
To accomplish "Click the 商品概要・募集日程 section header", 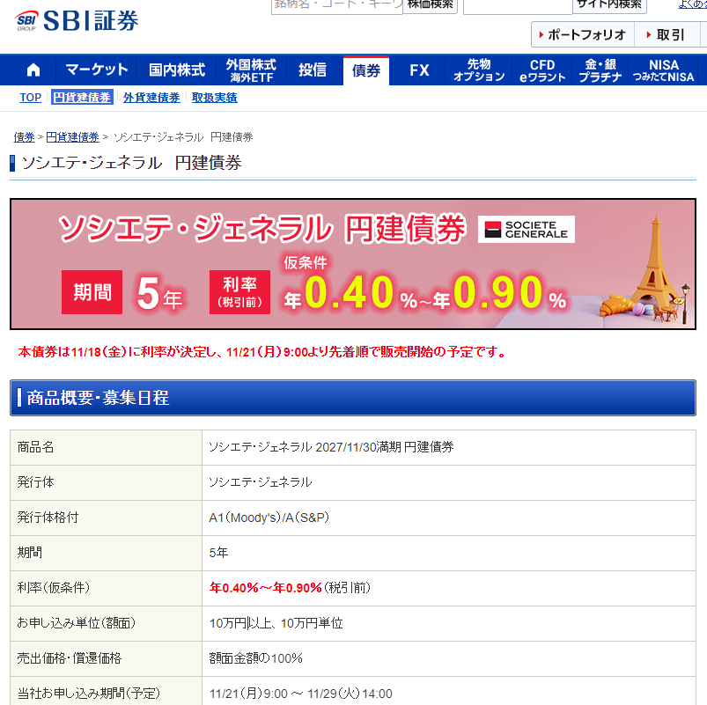I will coord(353,398).
